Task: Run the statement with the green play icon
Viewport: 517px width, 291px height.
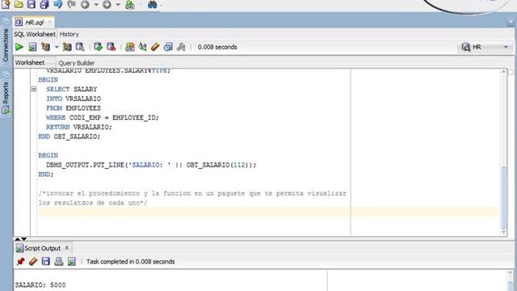Action: click(19, 47)
